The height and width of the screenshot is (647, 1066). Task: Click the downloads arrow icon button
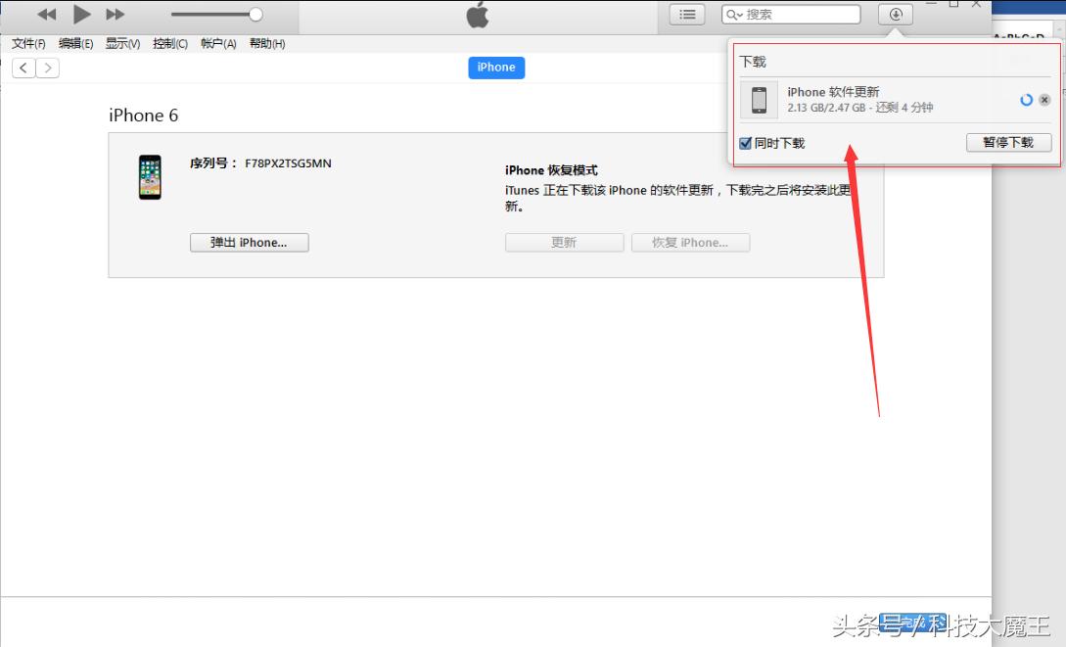[x=896, y=15]
